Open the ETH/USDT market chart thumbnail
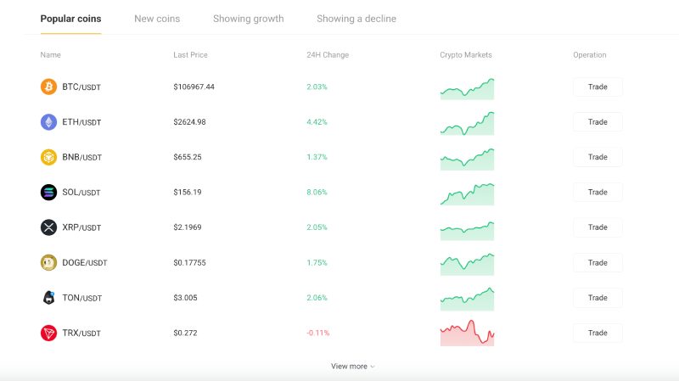 (467, 122)
